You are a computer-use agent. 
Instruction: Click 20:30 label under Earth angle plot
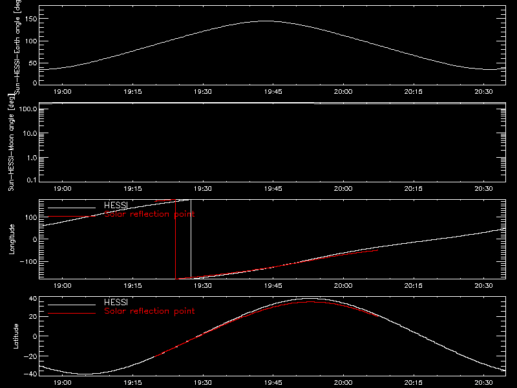(x=483, y=92)
